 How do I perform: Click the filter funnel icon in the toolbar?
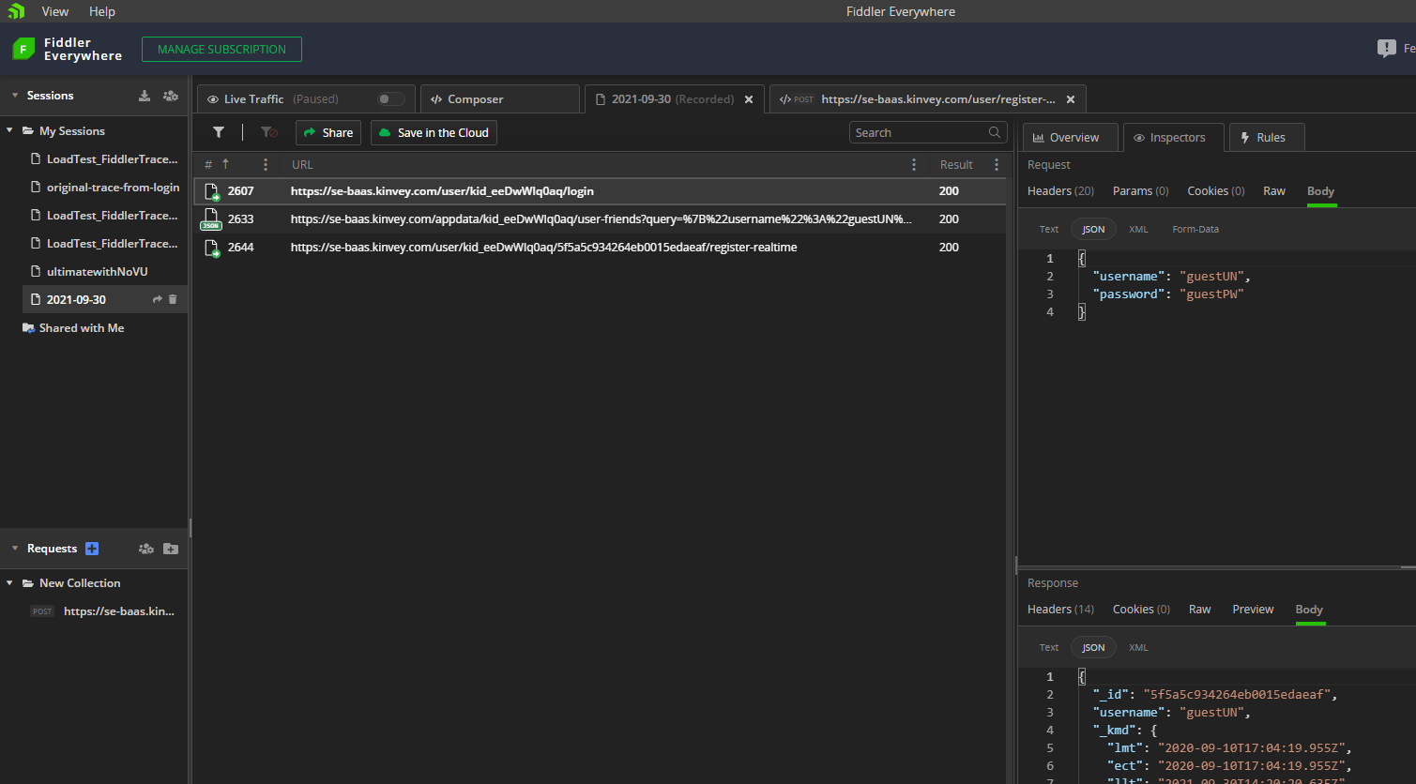tap(219, 132)
